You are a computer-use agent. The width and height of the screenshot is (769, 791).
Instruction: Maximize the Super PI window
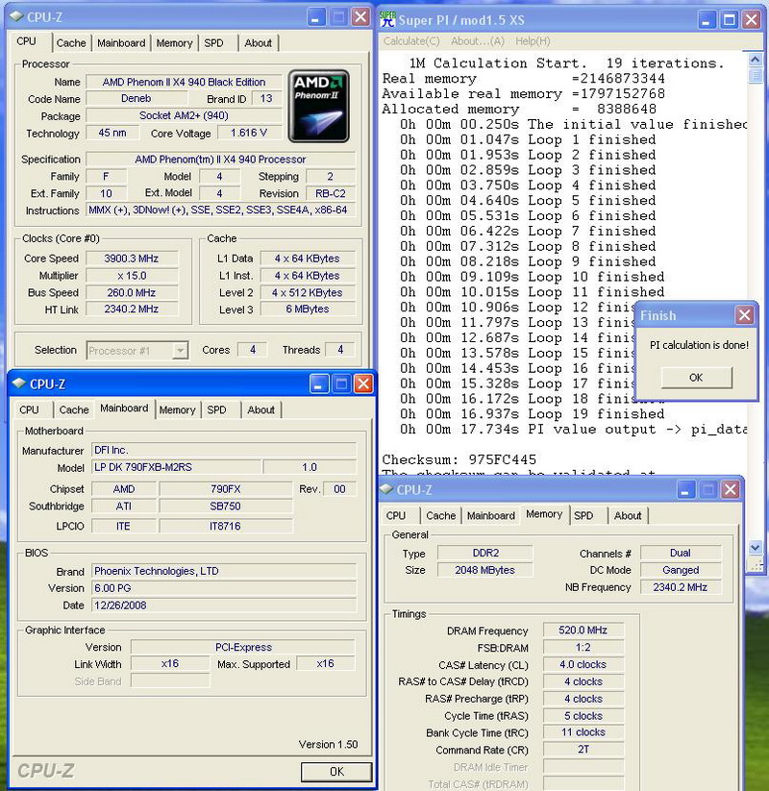730,19
